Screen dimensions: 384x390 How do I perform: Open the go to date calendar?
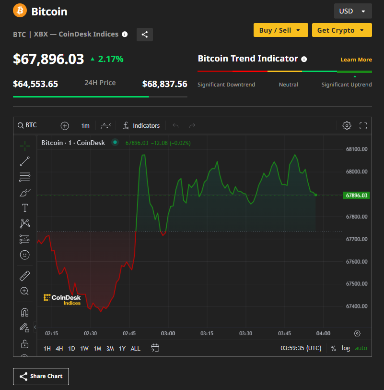click(155, 348)
